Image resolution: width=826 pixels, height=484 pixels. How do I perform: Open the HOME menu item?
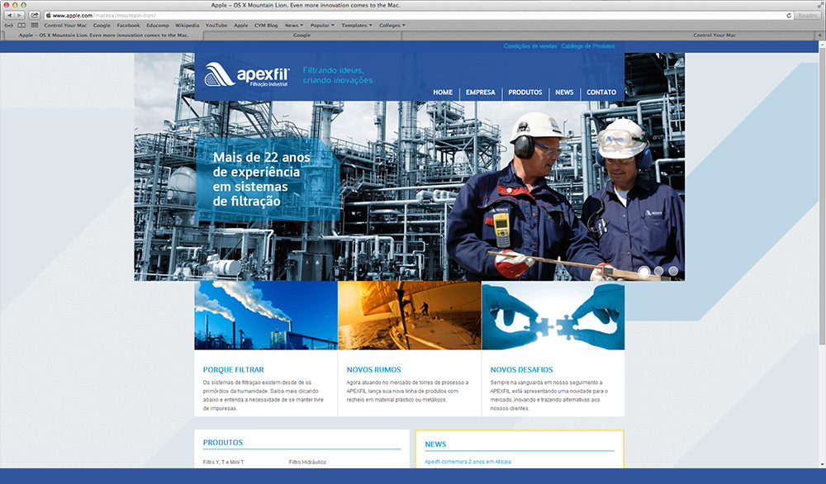(443, 93)
